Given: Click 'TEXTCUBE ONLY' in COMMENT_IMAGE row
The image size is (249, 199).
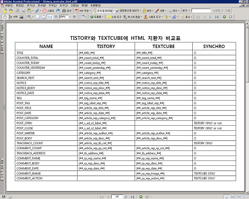Looking at the screenshot, I should pyautogui.click(x=204, y=173).
